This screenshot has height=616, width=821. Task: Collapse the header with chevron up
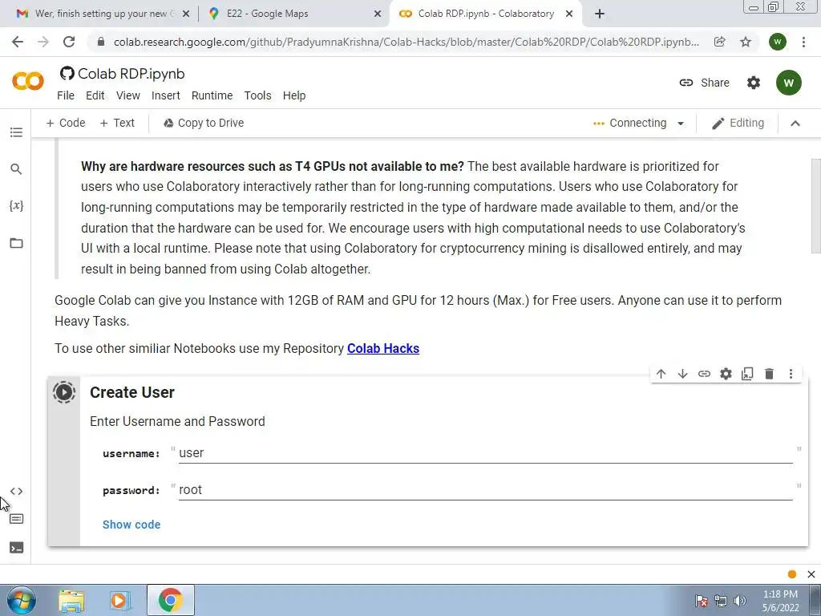click(795, 123)
